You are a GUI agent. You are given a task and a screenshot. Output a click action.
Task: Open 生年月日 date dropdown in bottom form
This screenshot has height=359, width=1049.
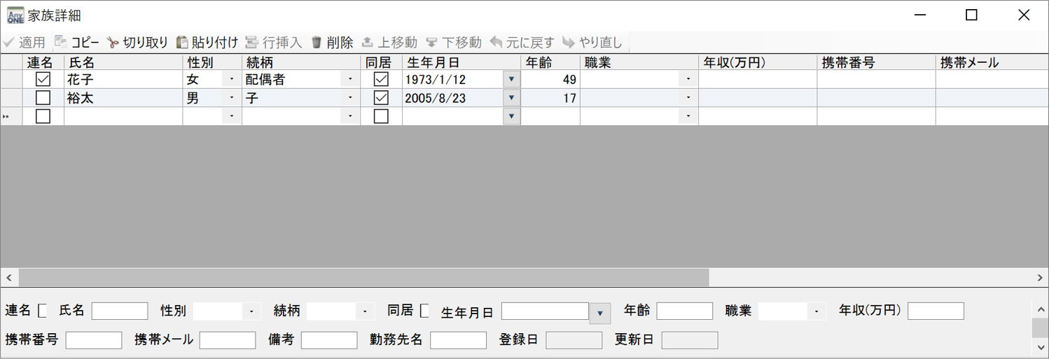599,313
